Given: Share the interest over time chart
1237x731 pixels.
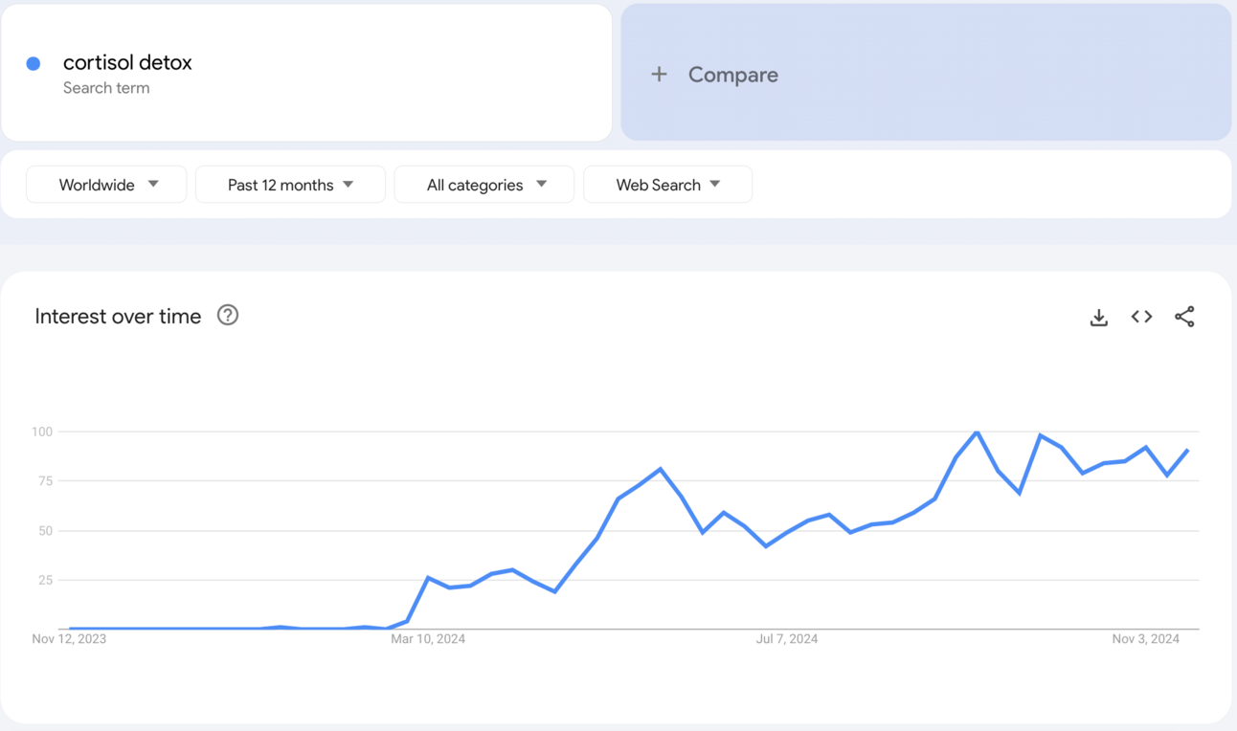Looking at the screenshot, I should click(1184, 317).
